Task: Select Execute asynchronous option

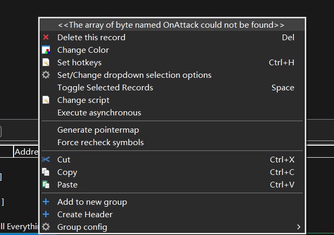Action: tap(99, 113)
